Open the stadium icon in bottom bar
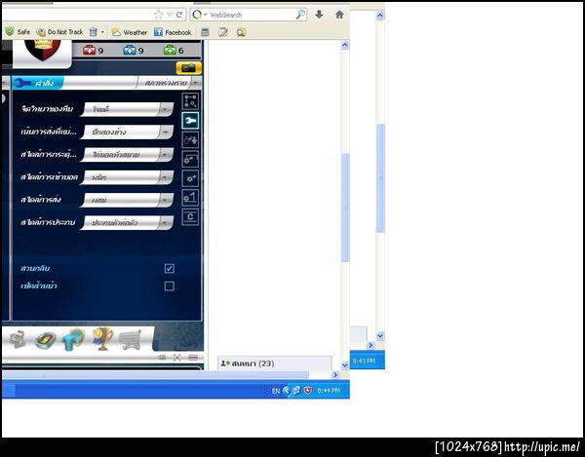 click(x=45, y=340)
